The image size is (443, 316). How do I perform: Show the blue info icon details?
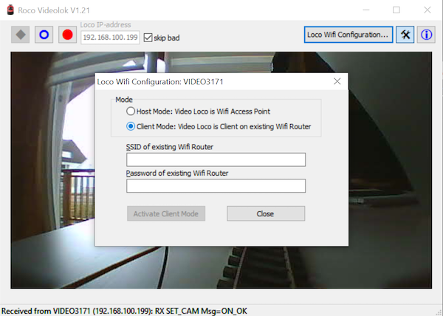tap(427, 35)
